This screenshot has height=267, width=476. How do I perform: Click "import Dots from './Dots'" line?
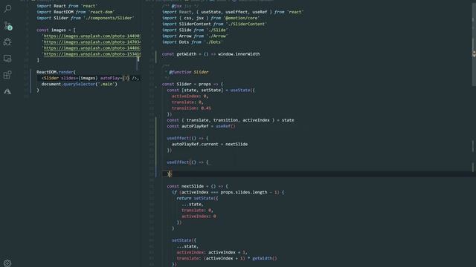(192, 42)
